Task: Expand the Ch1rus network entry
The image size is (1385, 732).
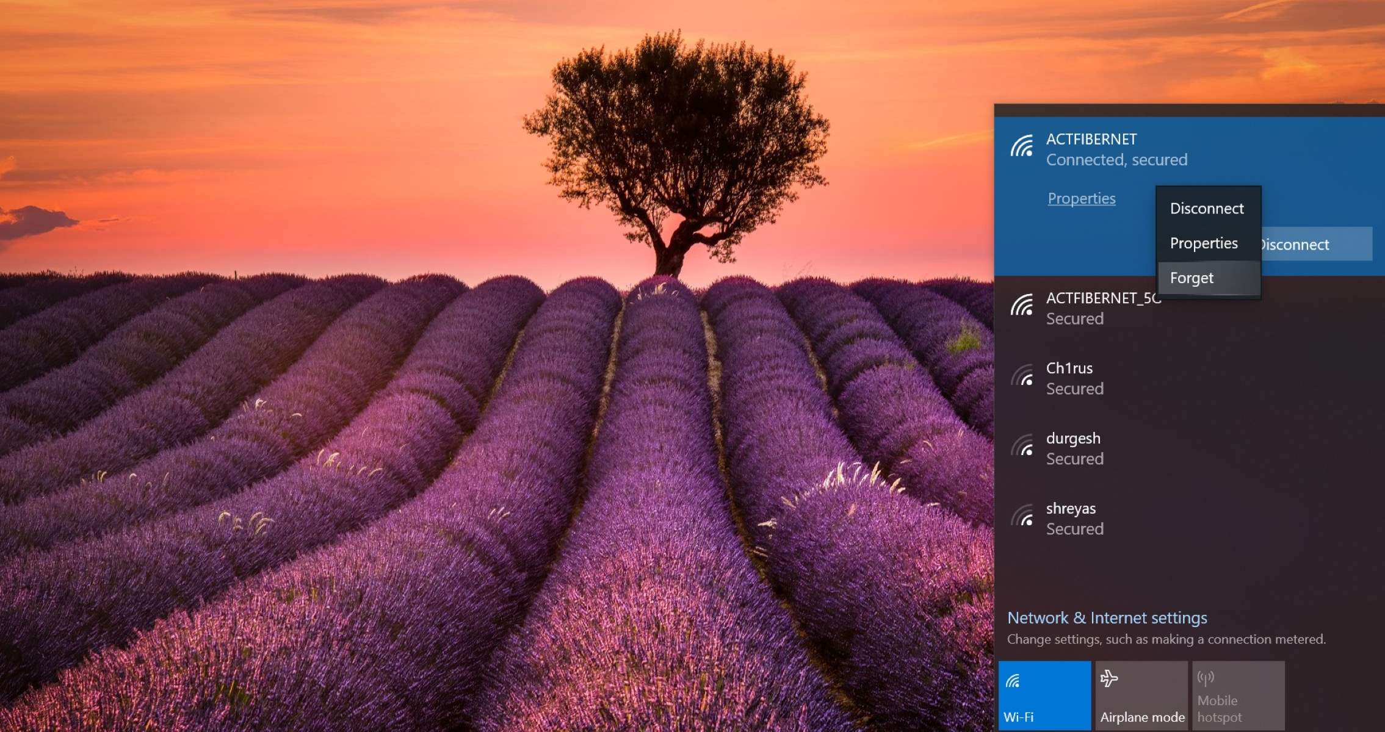Action: point(1160,378)
